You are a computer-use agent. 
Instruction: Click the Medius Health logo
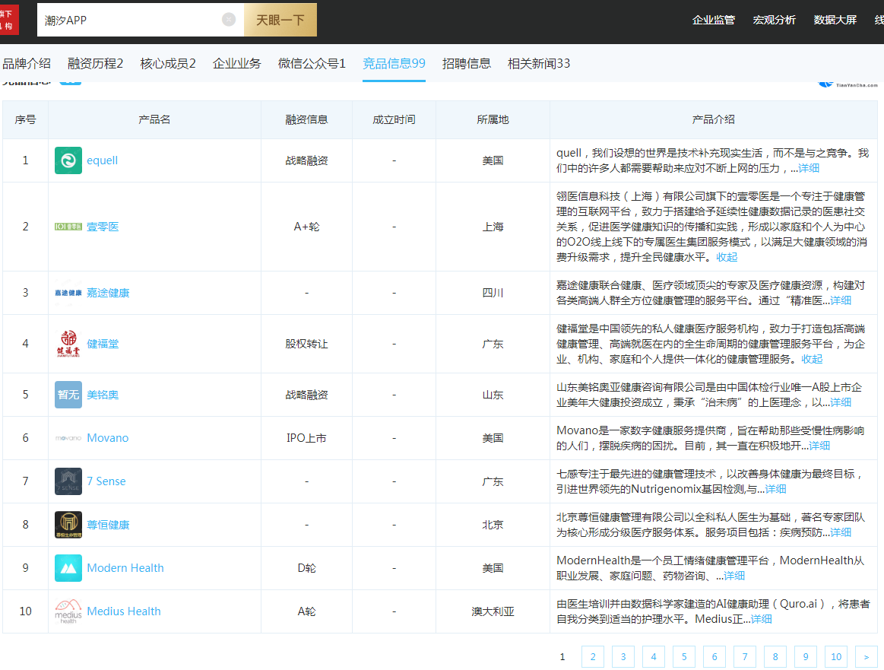tap(68, 611)
